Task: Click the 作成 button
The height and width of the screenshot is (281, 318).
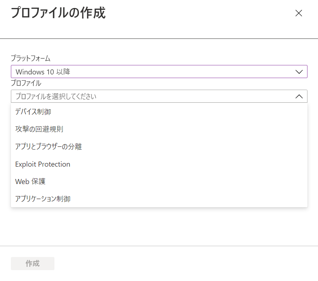Action: 33,264
